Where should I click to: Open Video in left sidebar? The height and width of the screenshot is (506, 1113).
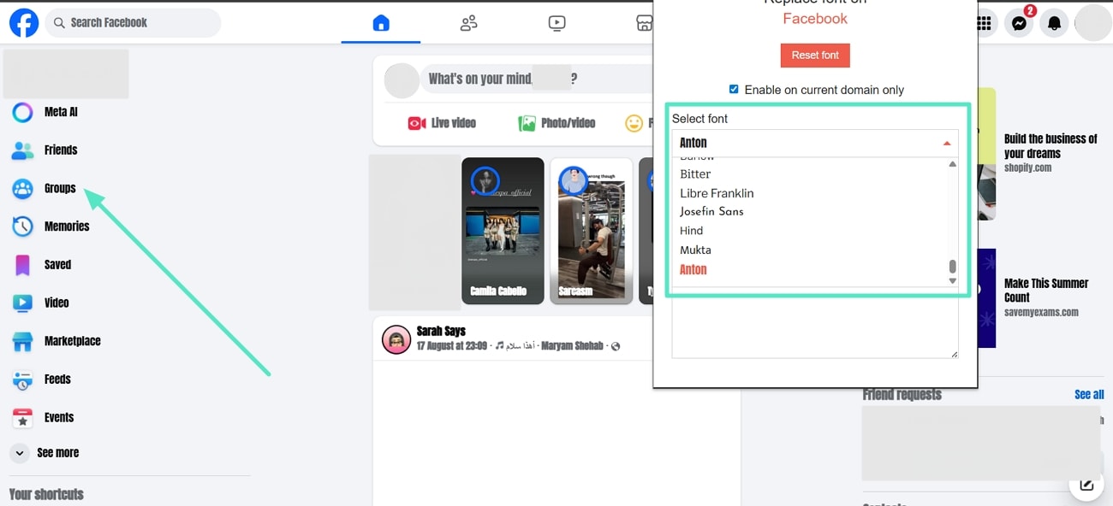(57, 303)
